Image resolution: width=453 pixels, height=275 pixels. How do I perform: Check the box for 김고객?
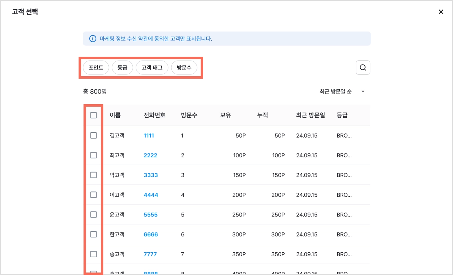93,135
